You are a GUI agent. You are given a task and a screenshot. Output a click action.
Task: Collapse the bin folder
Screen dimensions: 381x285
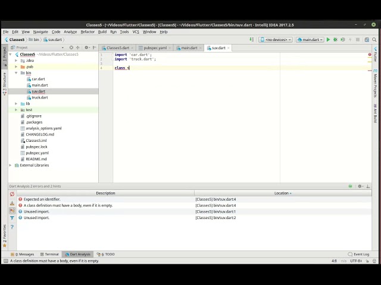16,72
